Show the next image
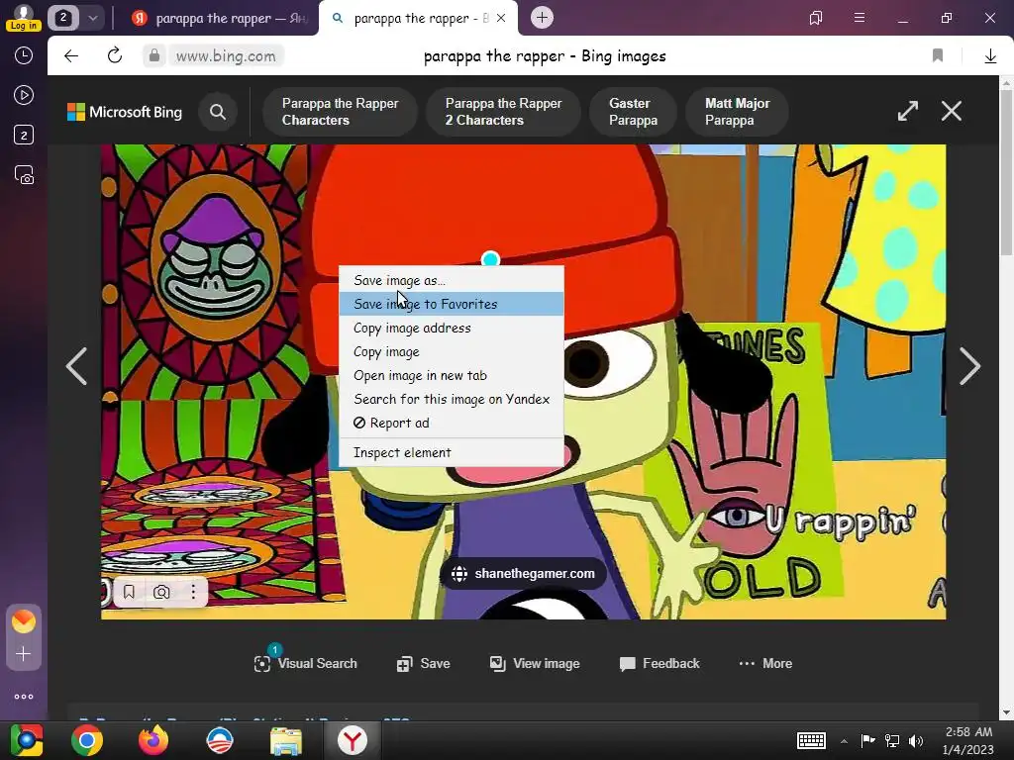This screenshot has height=760, width=1014. 969,366
